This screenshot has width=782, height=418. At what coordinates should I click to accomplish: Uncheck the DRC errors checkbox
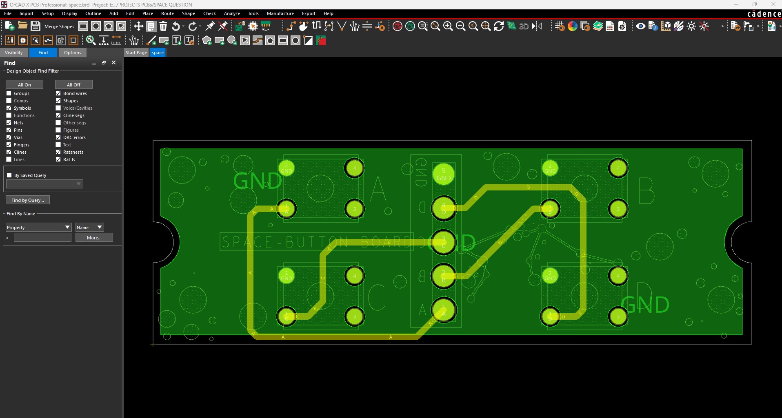click(x=58, y=137)
